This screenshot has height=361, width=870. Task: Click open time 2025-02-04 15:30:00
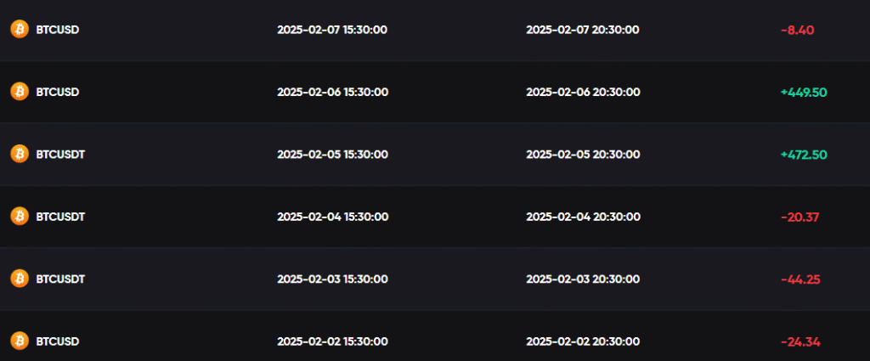pos(333,217)
